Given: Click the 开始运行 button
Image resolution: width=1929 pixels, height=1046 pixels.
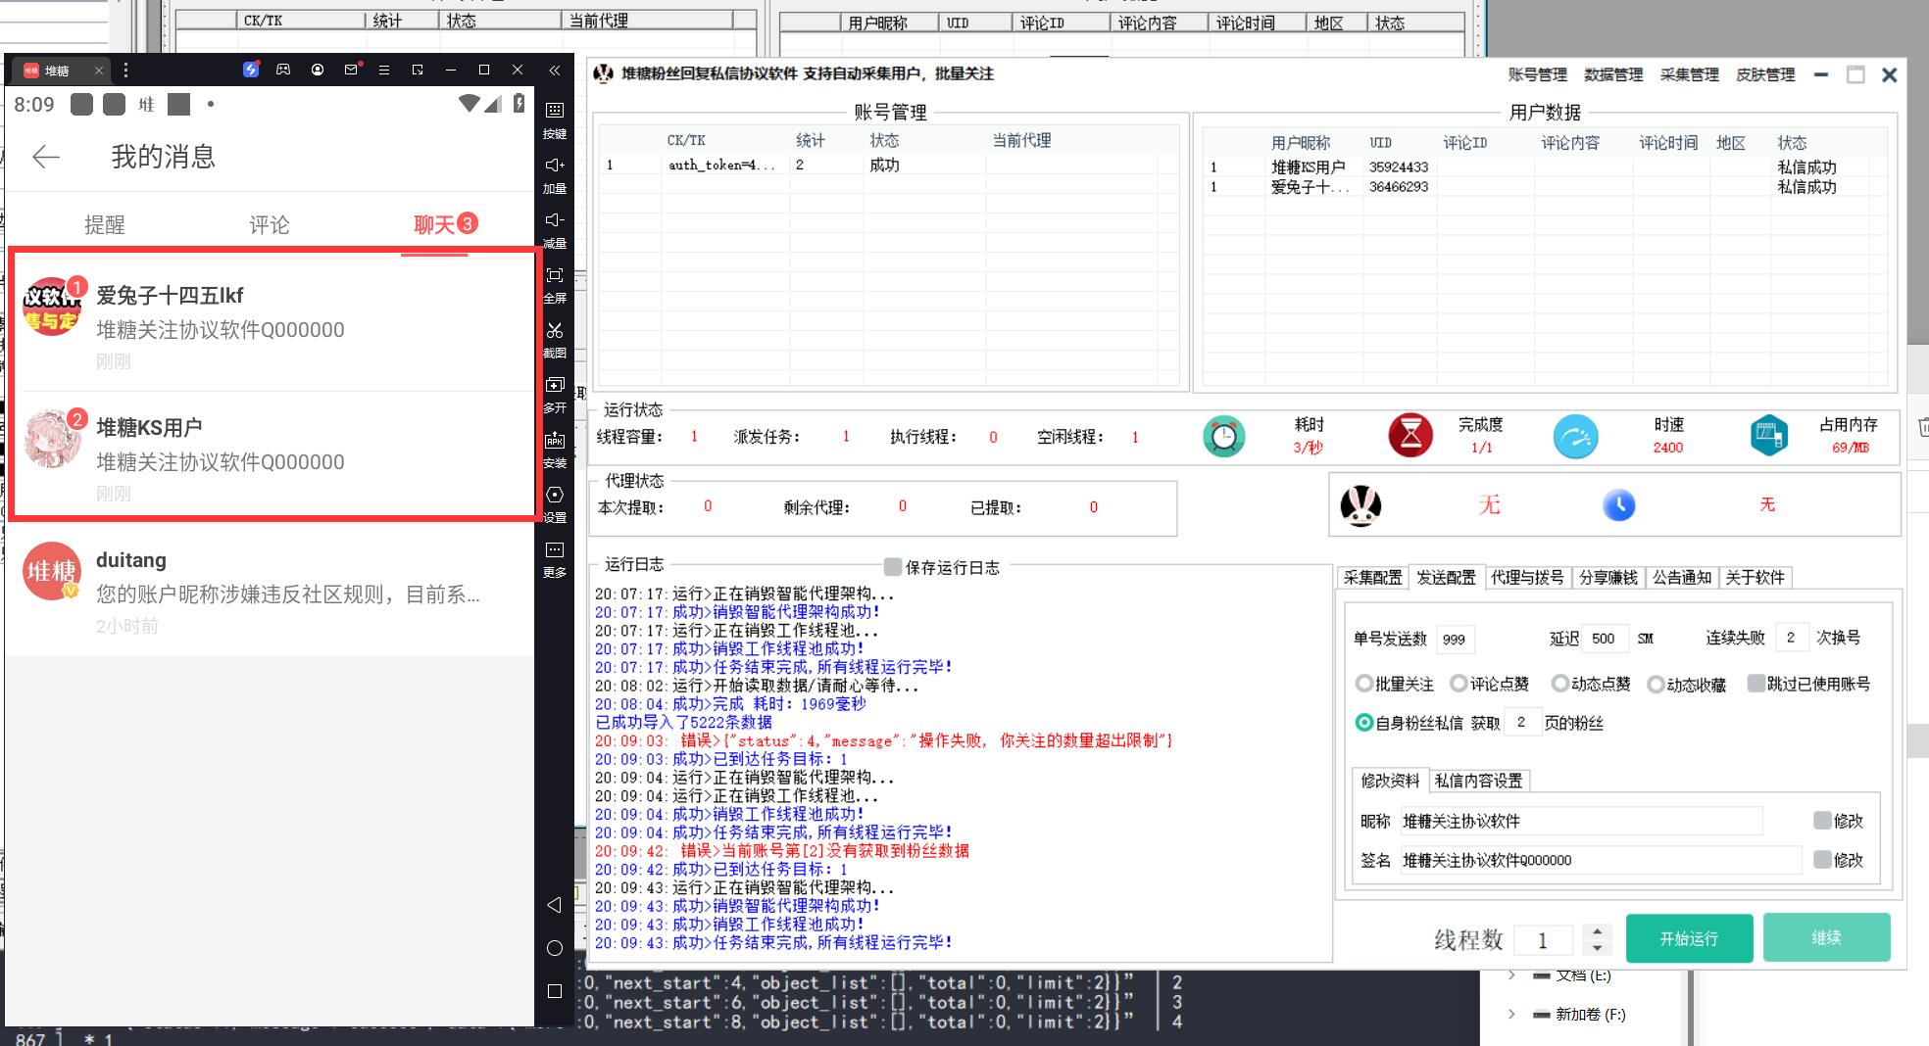Looking at the screenshot, I should 1688,938.
